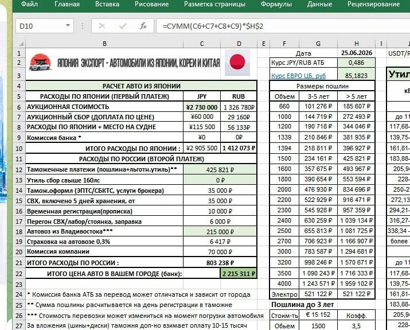Open the Вставка ribbon tab
The width and height of the screenshot is (410, 330).
click(107, 4)
